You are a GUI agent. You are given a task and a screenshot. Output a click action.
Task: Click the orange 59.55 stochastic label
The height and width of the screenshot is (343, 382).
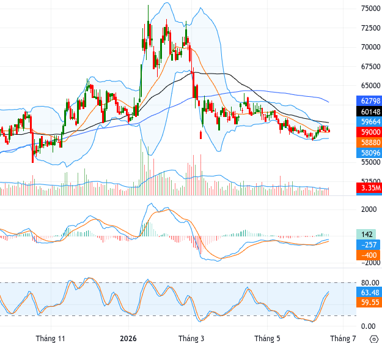coord(369,302)
